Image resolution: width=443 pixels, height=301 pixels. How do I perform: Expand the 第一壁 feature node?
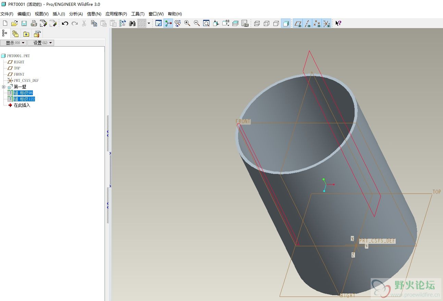[x=3, y=87]
